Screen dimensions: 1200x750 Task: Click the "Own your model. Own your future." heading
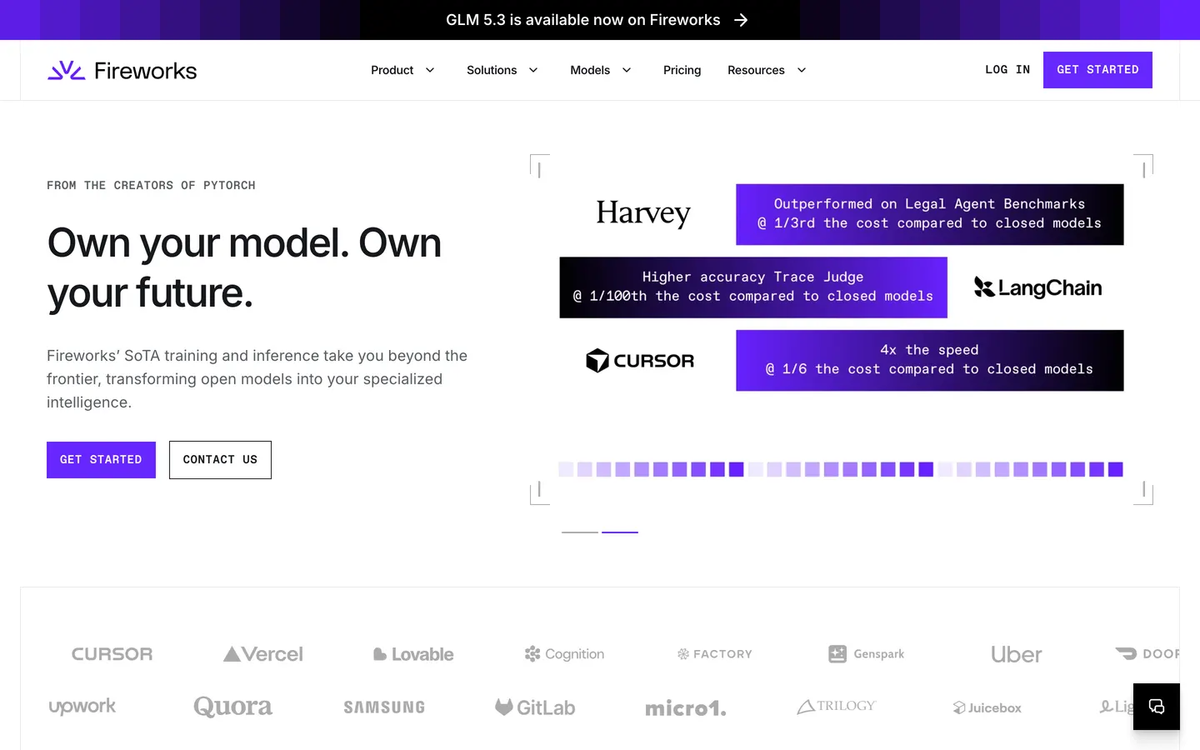pyautogui.click(x=244, y=267)
